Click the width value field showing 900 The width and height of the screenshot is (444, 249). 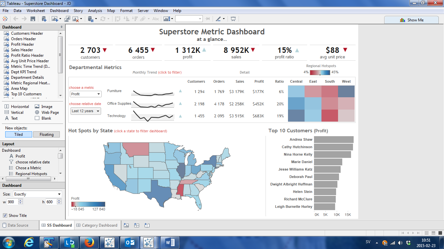pyautogui.click(x=13, y=202)
